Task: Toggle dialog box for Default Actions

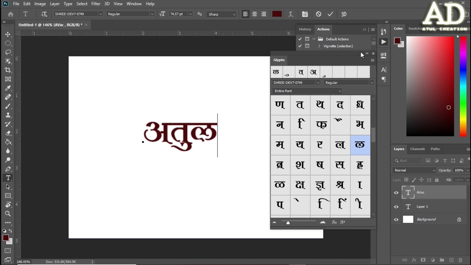Action: (307, 39)
